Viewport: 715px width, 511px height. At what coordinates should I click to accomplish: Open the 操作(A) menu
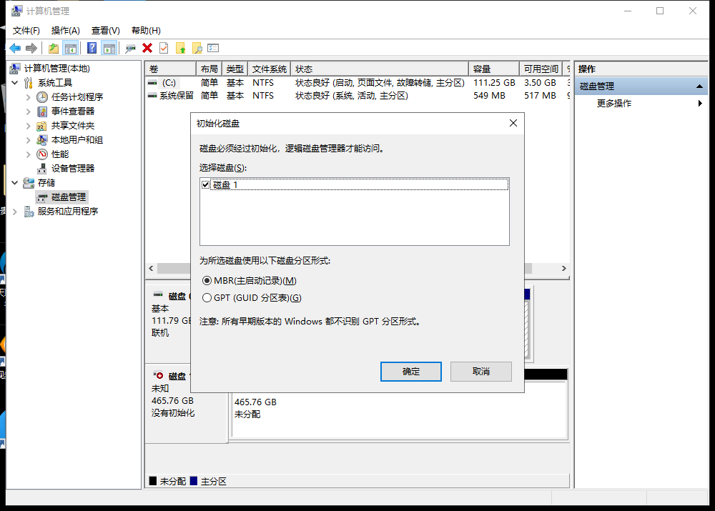click(x=66, y=31)
